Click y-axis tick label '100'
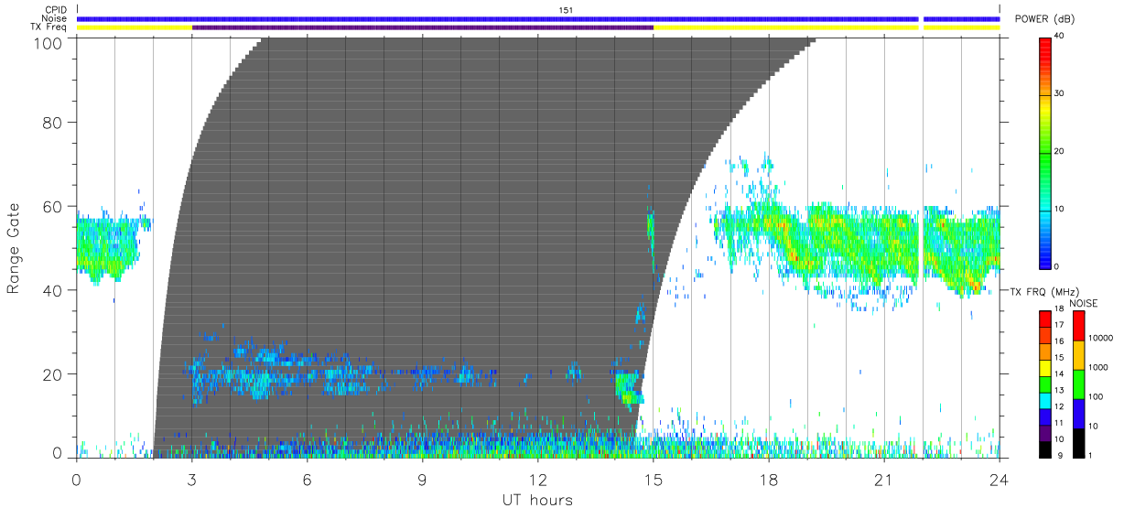 [49, 43]
